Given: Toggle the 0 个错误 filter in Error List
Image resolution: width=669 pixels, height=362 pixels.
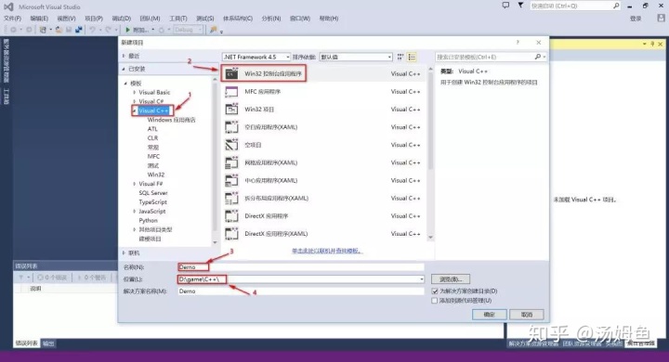Looking at the screenshot, I should point(52,278).
